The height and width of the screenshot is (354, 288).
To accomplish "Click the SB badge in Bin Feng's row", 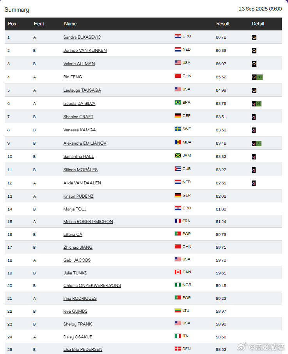I will point(259,77).
